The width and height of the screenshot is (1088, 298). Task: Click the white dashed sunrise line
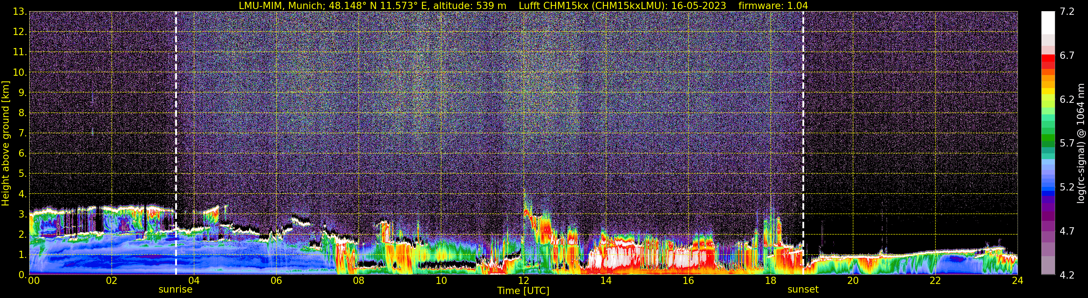[176, 143]
